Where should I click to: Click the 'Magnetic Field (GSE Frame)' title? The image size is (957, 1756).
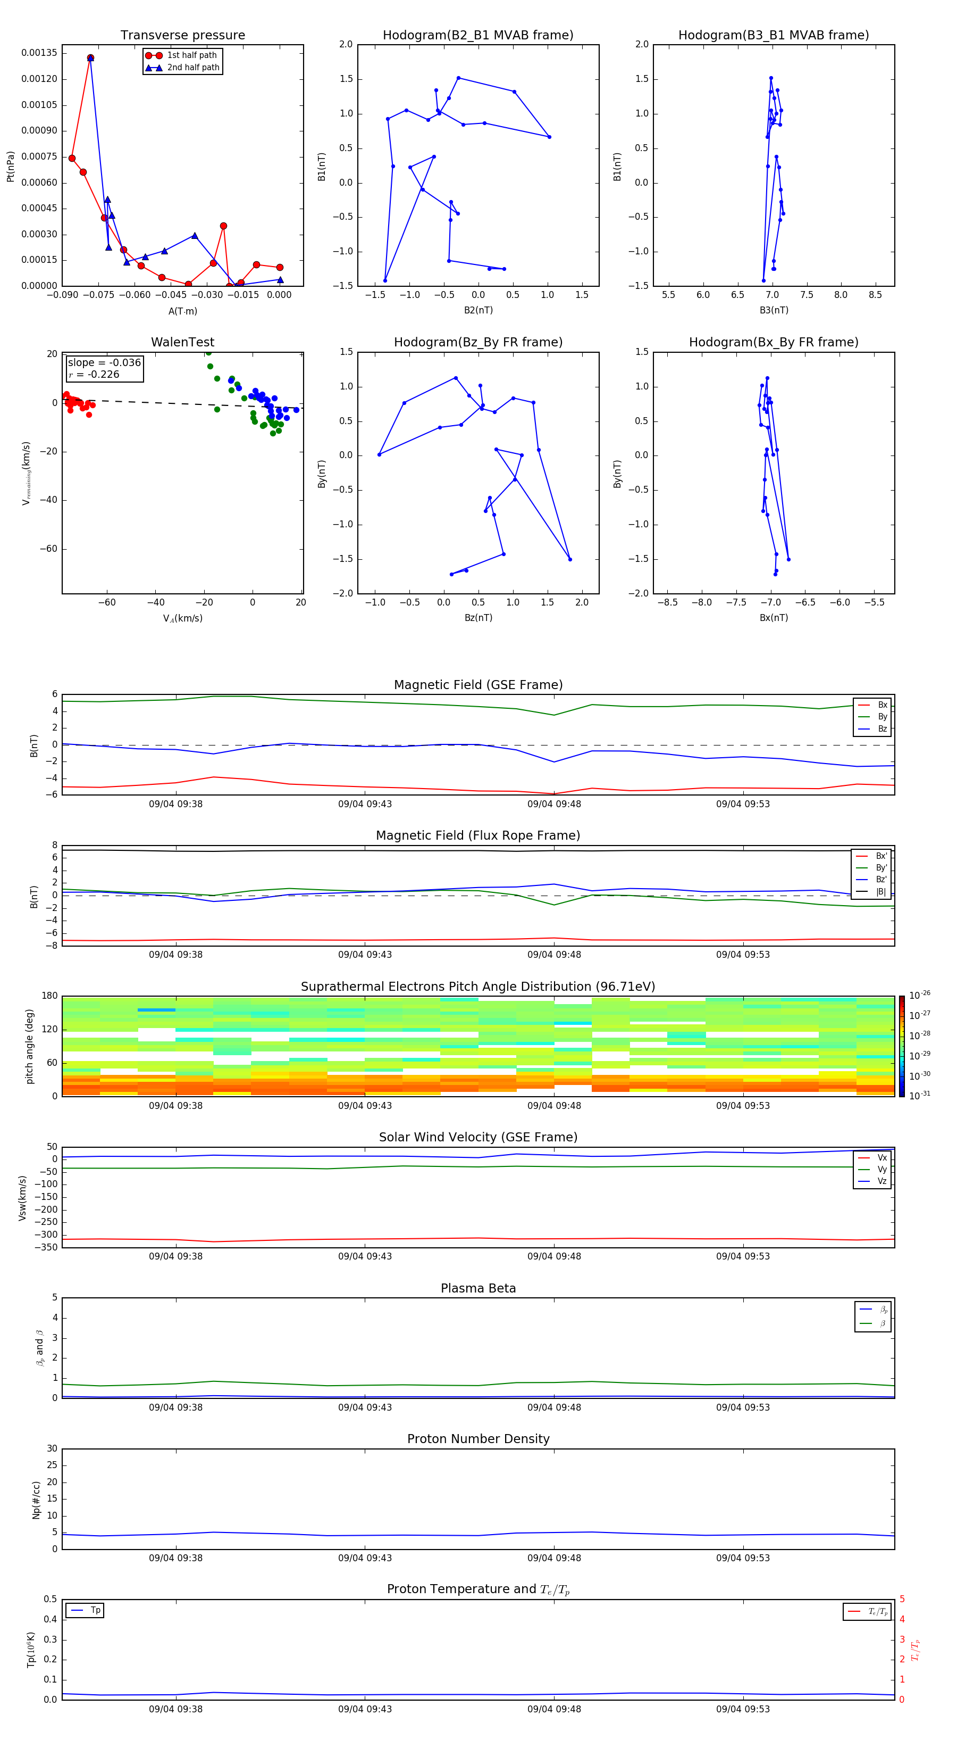478,684
